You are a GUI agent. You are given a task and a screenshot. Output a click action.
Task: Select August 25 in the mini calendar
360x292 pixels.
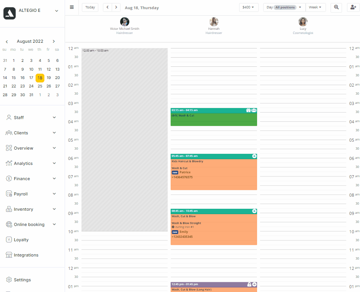pyautogui.click(x=40, y=86)
